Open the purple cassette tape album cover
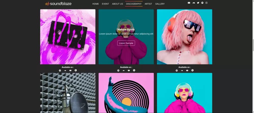This screenshot has height=113, width=254. click(x=68, y=37)
